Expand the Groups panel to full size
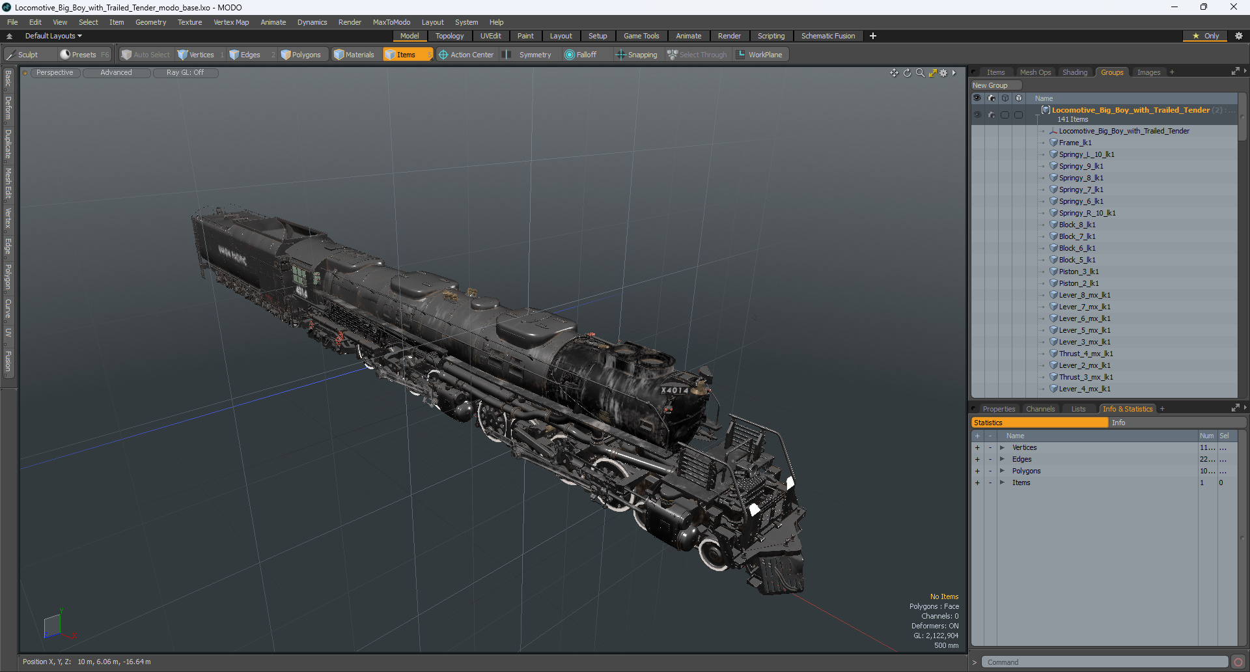This screenshot has height=672, width=1250. point(1235,72)
